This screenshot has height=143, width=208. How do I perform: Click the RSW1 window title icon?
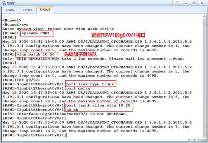click(5, 3)
